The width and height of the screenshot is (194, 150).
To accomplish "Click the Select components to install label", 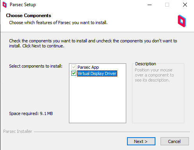I will (36, 66).
